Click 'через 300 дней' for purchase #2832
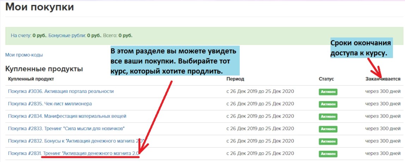Screen dimensions: 405x162 (383, 141)
